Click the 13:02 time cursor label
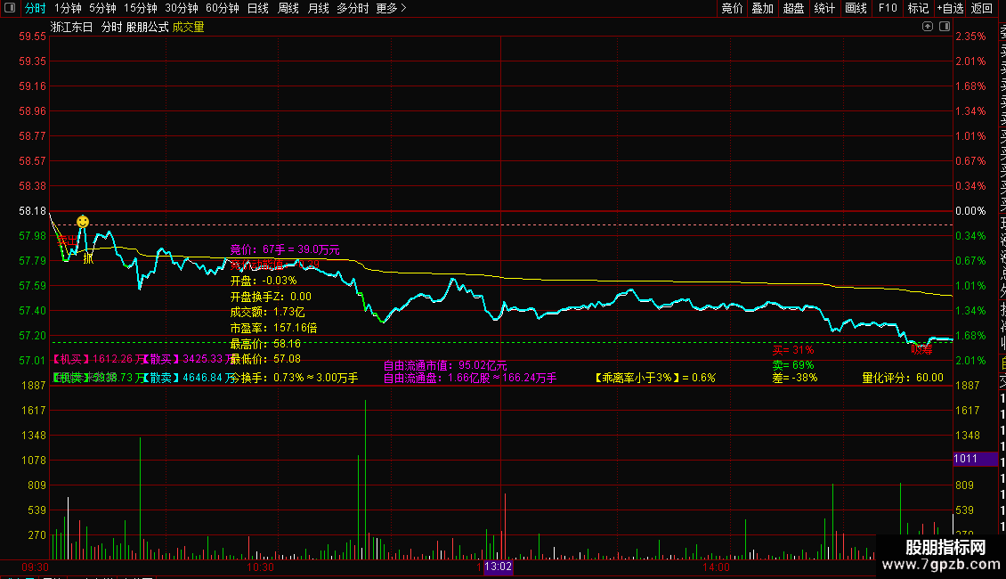Viewport: 1006px width, 579px height. (498, 567)
